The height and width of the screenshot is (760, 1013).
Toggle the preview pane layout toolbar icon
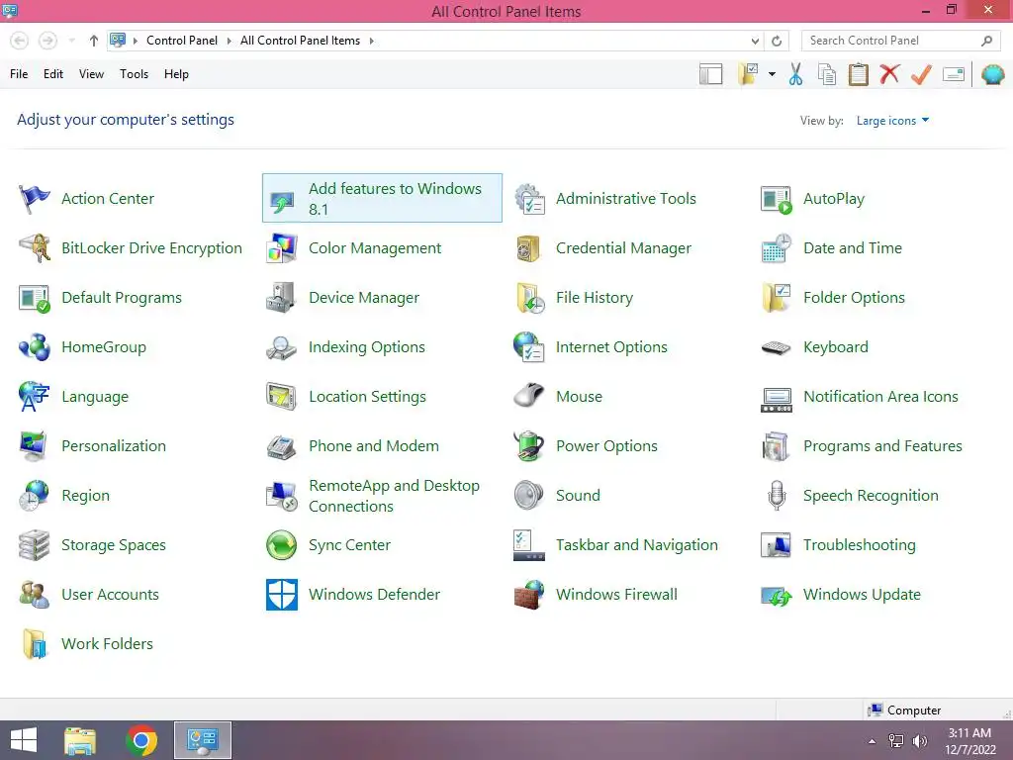point(710,74)
